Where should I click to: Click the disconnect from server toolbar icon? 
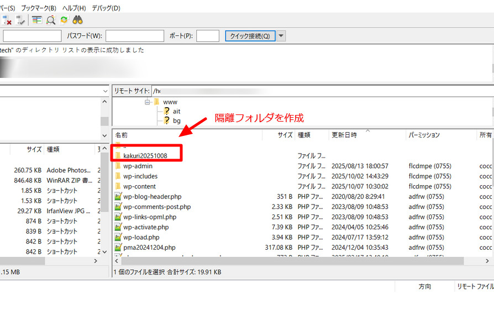click(x=8, y=20)
